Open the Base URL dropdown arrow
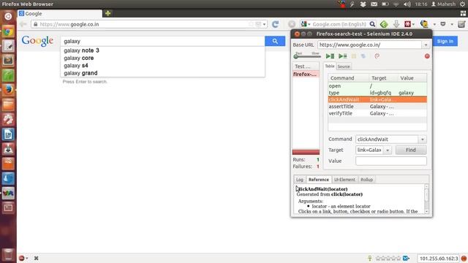This screenshot has width=468, height=263. click(426, 45)
